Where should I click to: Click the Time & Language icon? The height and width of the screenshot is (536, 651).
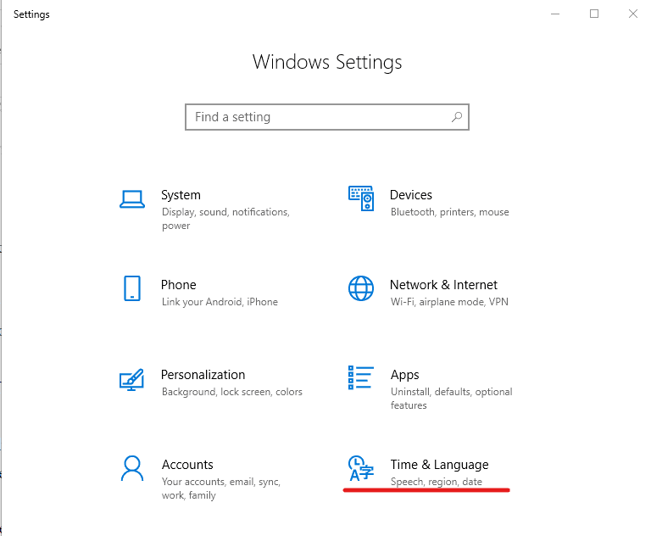point(361,468)
